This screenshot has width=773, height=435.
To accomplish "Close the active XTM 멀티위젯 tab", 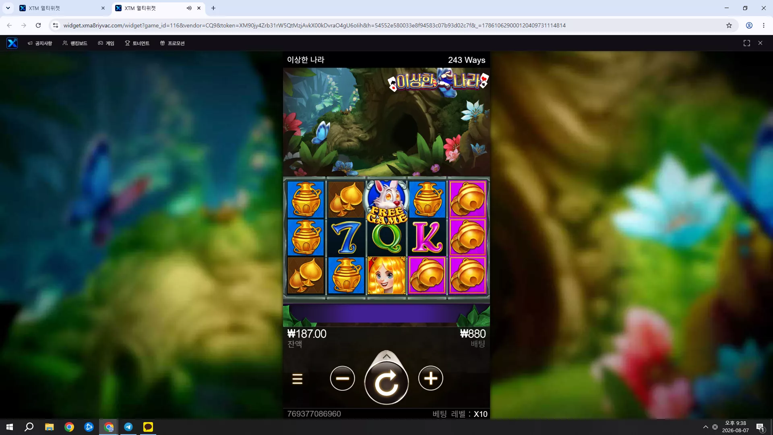I will coord(199,8).
